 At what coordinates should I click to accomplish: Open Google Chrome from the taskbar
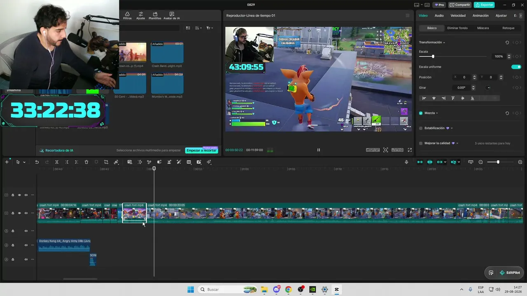tap(288, 289)
